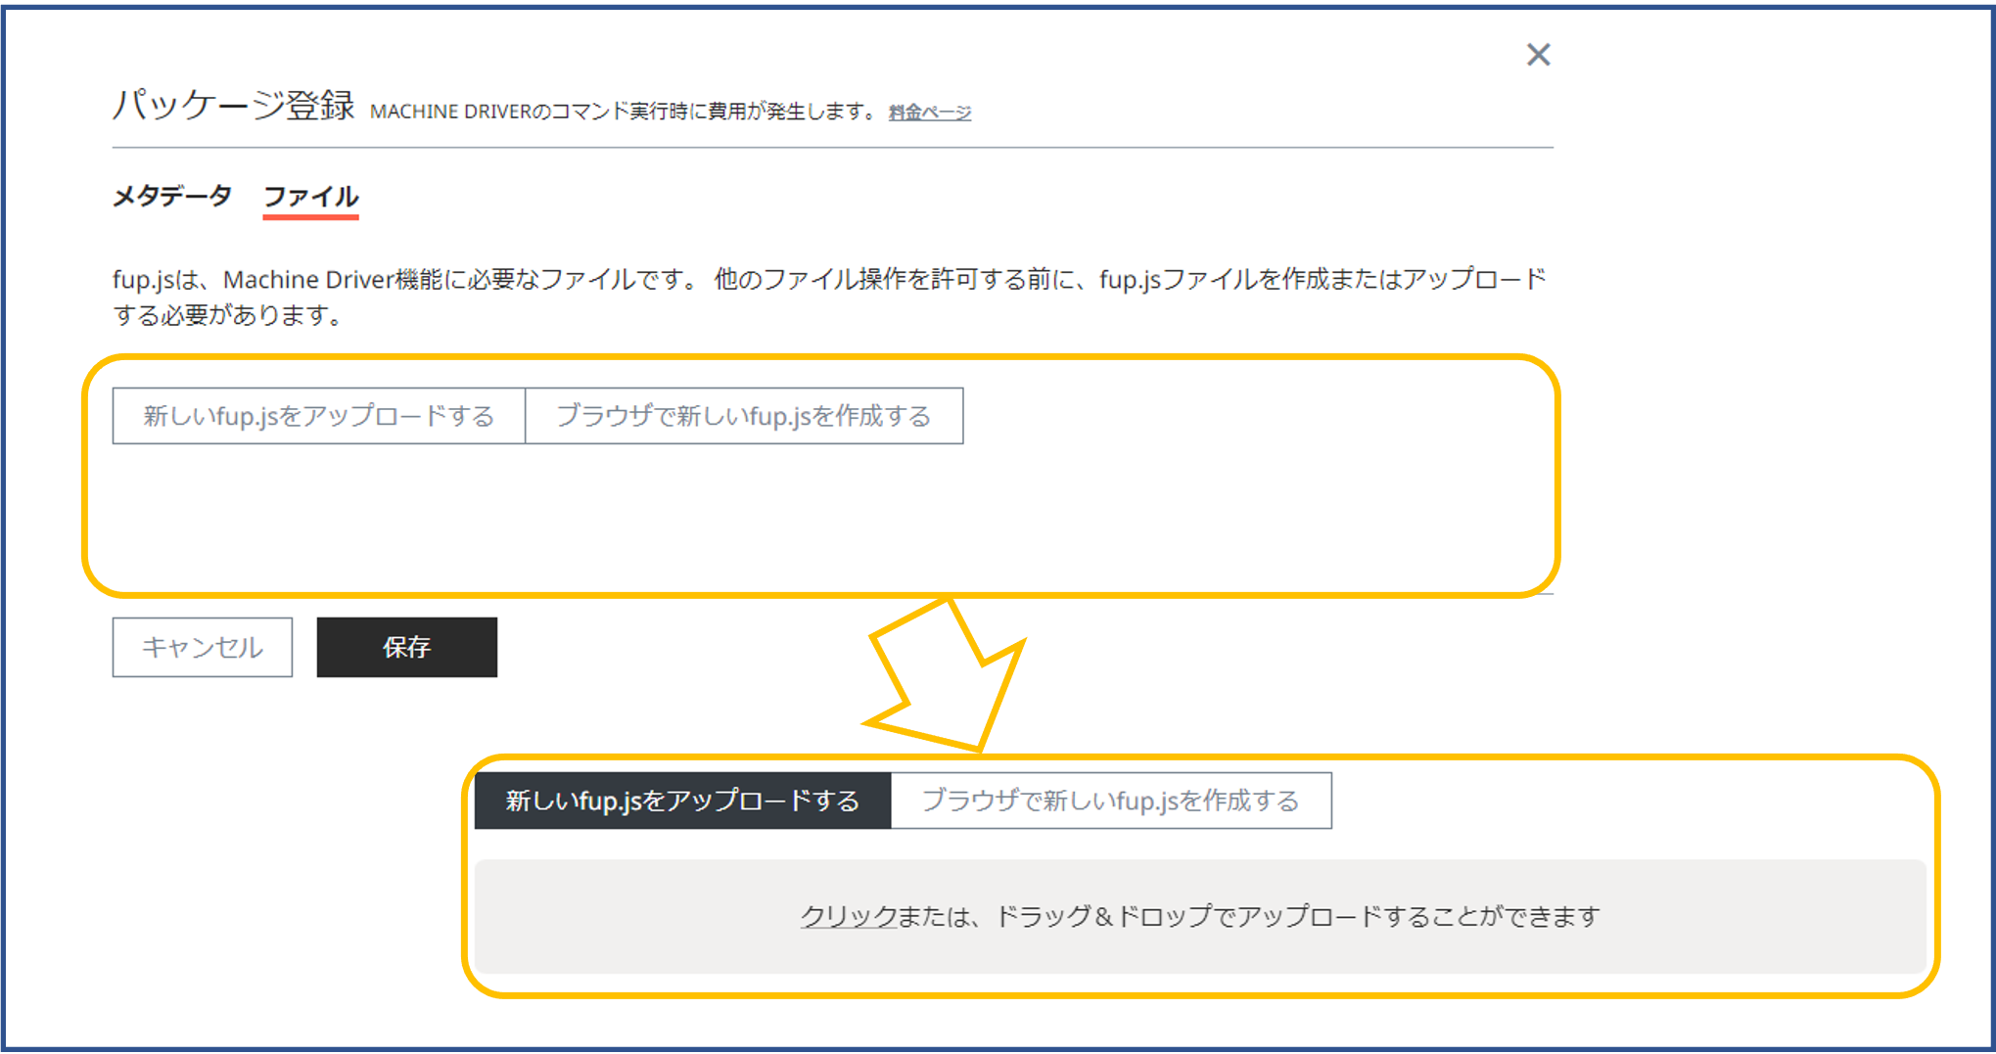Click the red underline under ファイル
This screenshot has height=1054, width=1996.
tap(312, 218)
